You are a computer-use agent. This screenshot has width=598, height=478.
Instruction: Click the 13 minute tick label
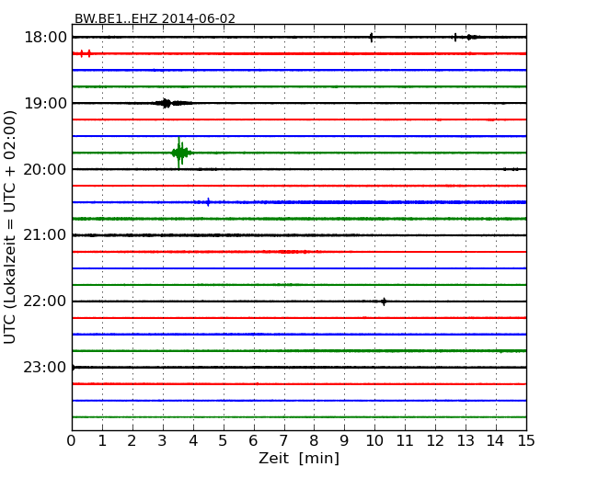pyautogui.click(x=466, y=440)
